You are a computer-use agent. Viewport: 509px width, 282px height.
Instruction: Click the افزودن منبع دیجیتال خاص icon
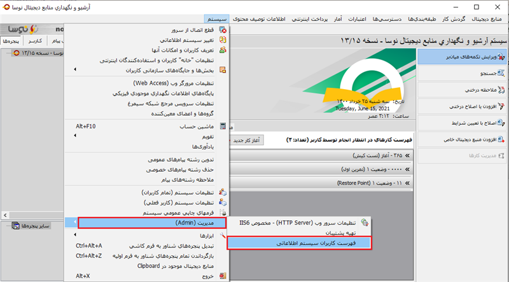click(502, 139)
